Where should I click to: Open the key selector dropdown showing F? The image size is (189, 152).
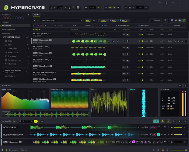pyautogui.click(x=92, y=8)
